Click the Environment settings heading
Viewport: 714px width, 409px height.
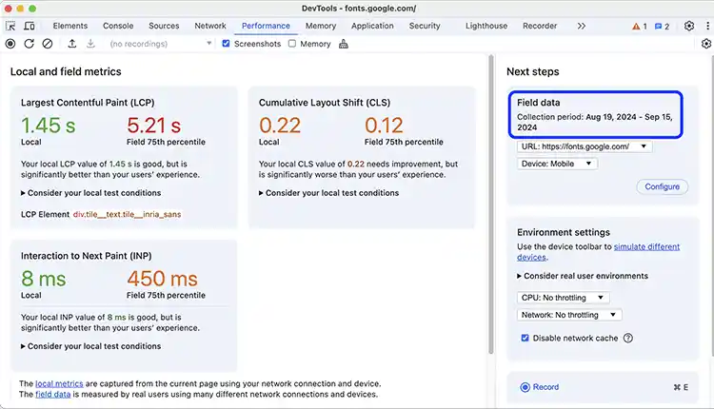pyautogui.click(x=564, y=232)
